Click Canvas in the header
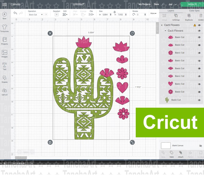The width and height of the screenshot is (204, 175). coord(15,4)
